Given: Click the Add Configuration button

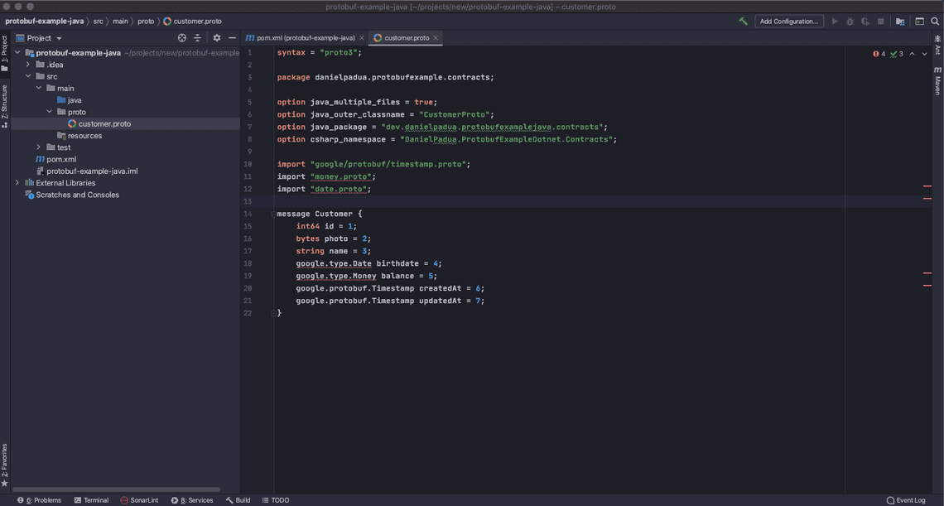Looking at the screenshot, I should tap(788, 21).
